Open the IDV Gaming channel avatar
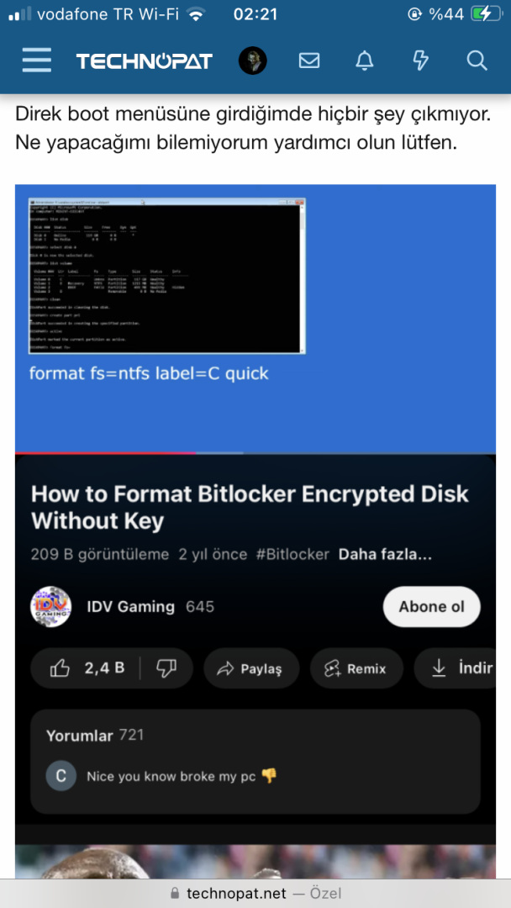511x908 pixels. [51, 606]
